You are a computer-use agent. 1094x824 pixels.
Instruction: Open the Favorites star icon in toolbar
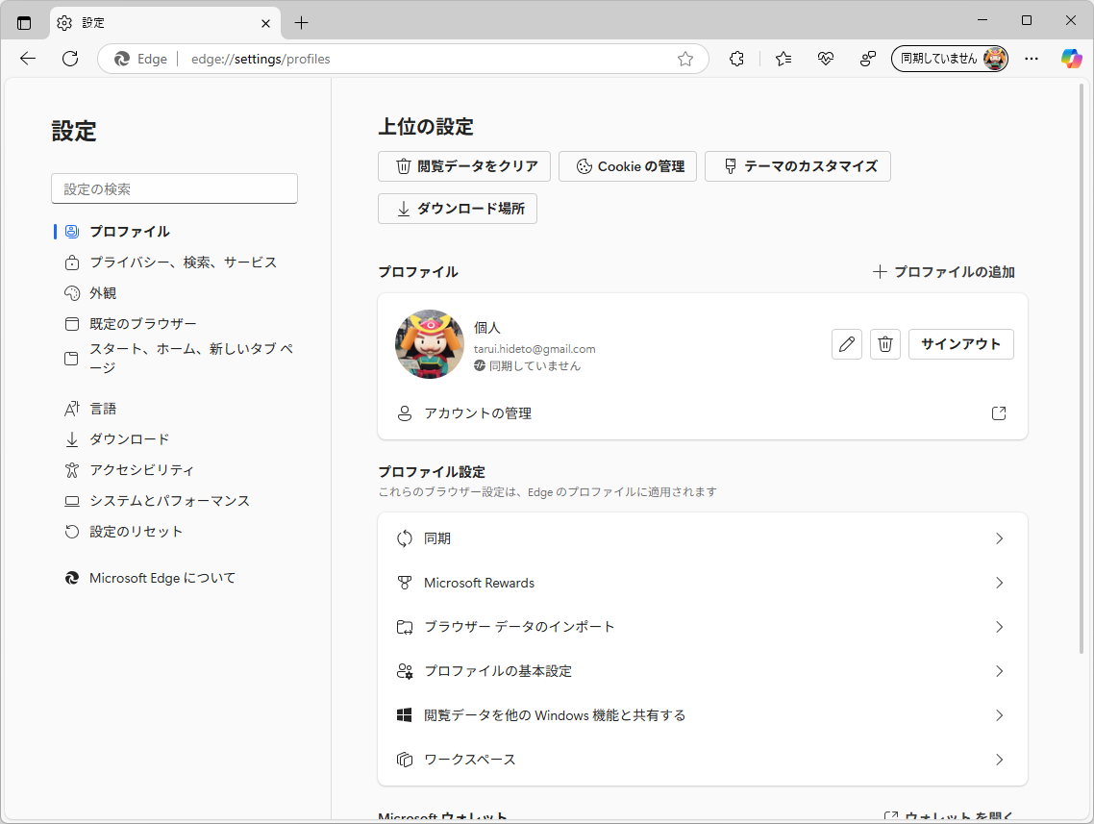coord(783,59)
